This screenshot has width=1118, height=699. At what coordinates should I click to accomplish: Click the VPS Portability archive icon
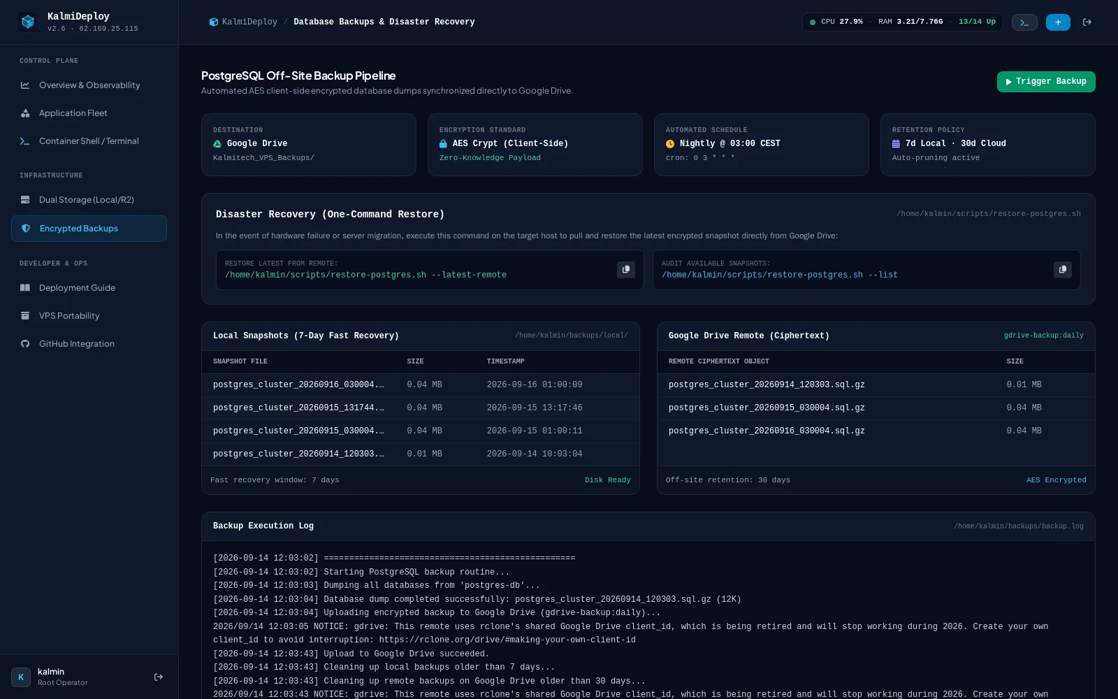[25, 316]
